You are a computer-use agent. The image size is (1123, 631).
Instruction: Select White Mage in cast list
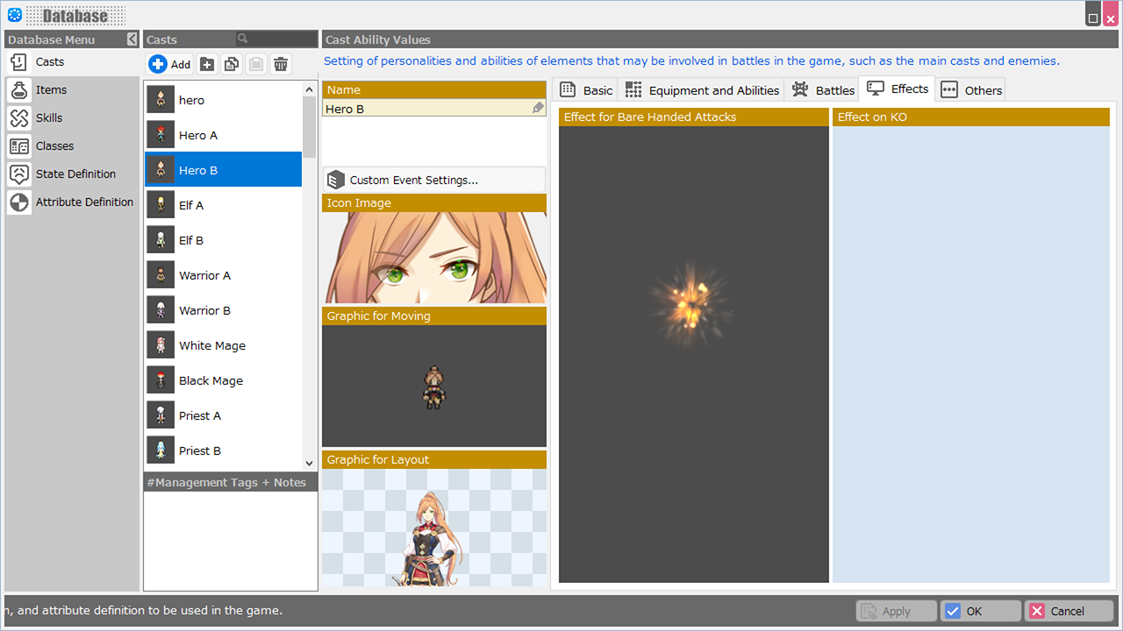pos(212,346)
